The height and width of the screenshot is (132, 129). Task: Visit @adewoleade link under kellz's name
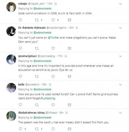coord(43,89)
